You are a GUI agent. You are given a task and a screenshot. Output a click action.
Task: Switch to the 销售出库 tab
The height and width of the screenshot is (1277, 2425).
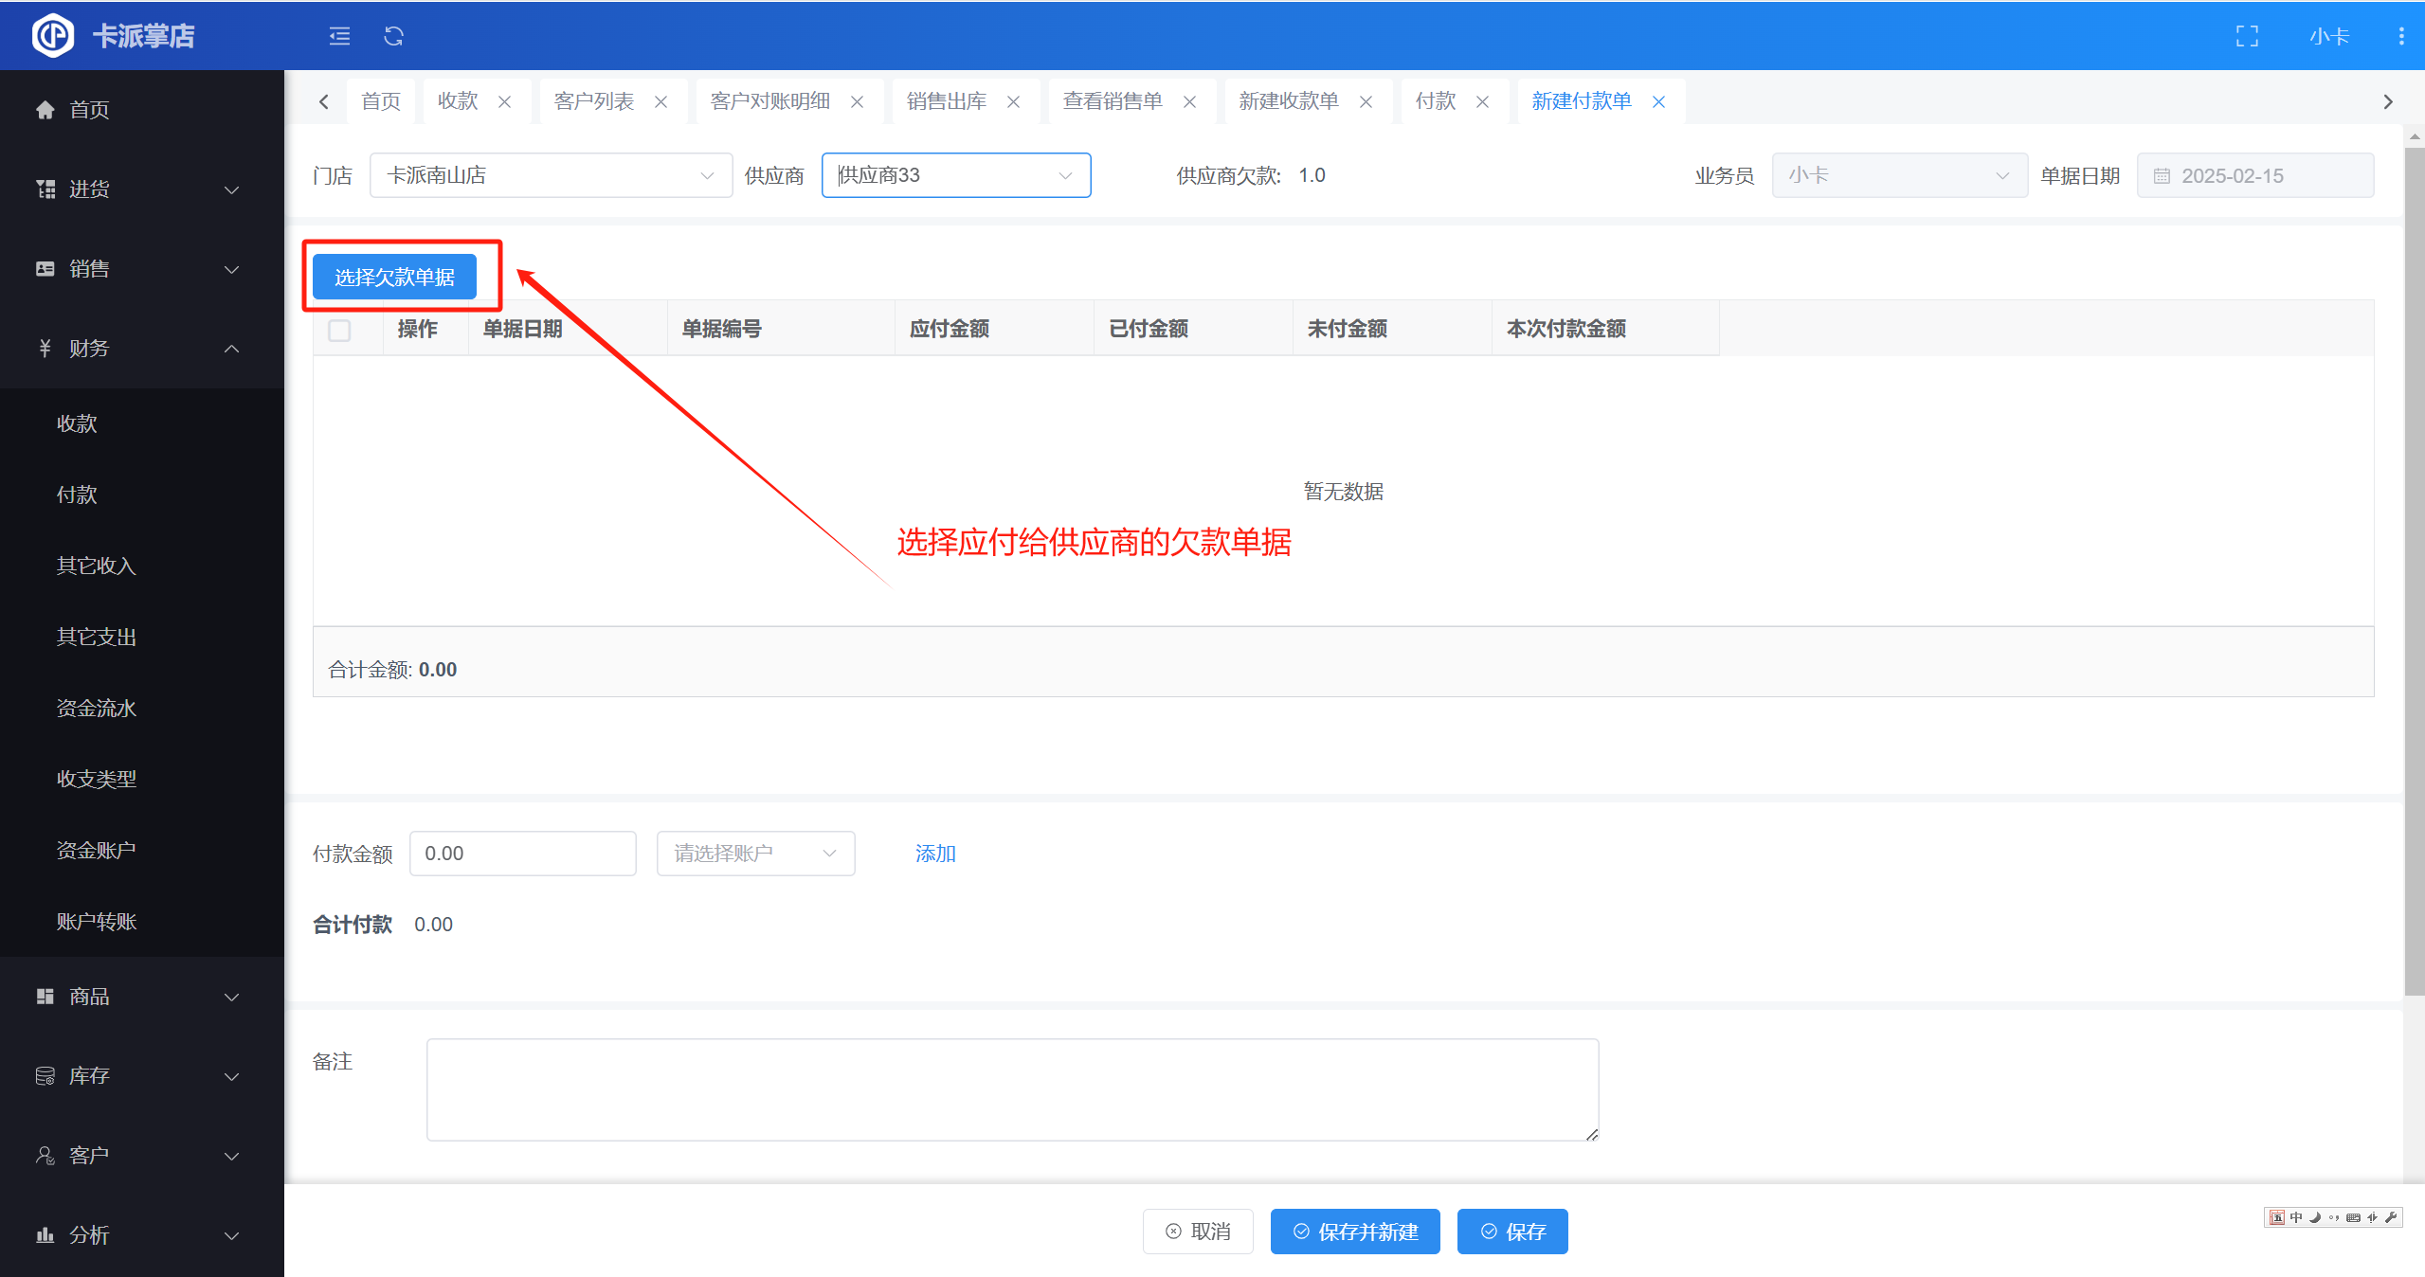coord(946,101)
